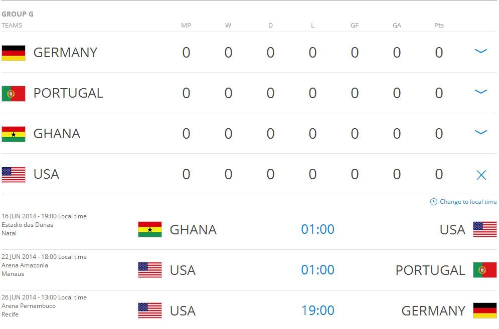Select GERMANY team name in standings
This screenshot has width=499, height=329.
(x=65, y=53)
